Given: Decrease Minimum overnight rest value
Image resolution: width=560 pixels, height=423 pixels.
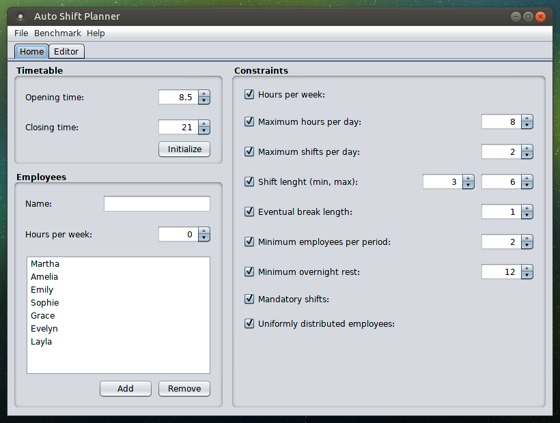Looking at the screenshot, I should tap(527, 276).
